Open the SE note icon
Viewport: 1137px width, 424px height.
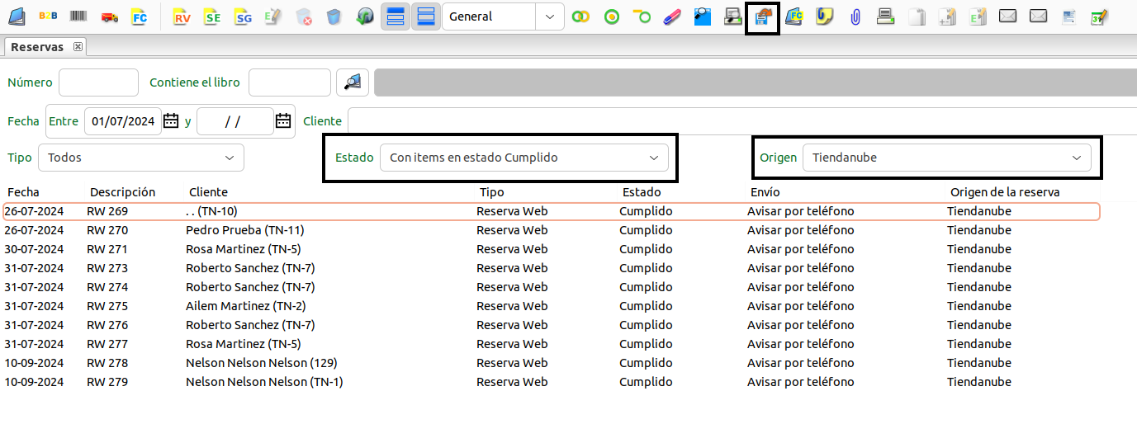pos(213,16)
